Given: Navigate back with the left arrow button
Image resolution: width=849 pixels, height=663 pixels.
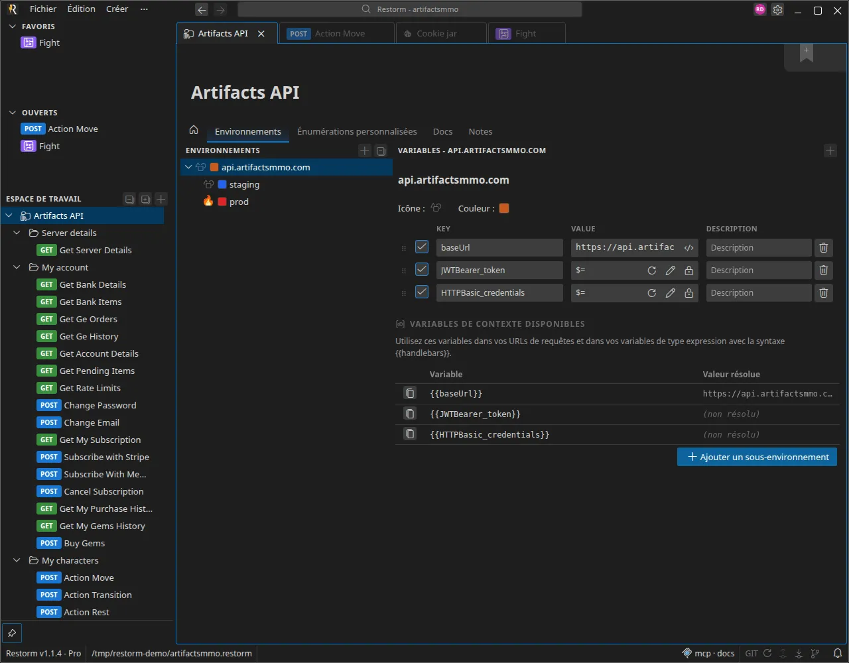Looking at the screenshot, I should [202, 9].
